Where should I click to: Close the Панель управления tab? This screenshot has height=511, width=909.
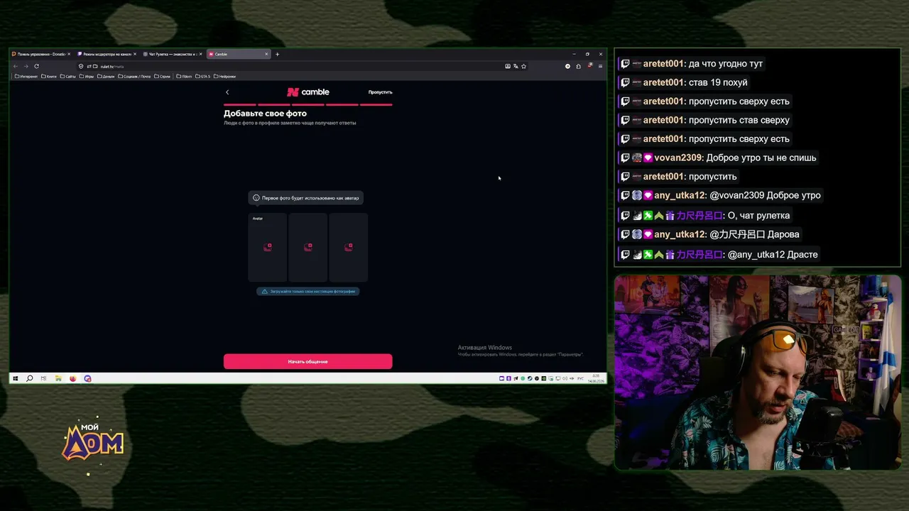pyautogui.click(x=70, y=54)
